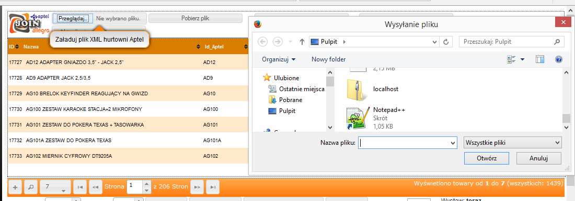Click Back arrow in file dialog
Image resolution: width=575 pixels, height=201 pixels.
click(263, 42)
